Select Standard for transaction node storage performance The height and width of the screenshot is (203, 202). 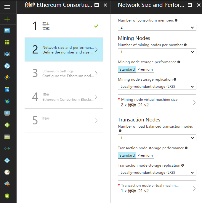[127, 155]
